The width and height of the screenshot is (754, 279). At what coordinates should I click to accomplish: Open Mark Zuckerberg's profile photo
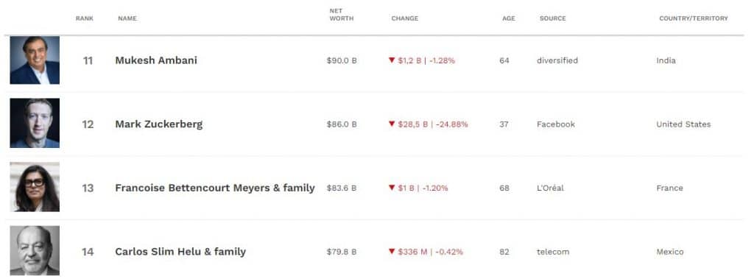click(35, 123)
